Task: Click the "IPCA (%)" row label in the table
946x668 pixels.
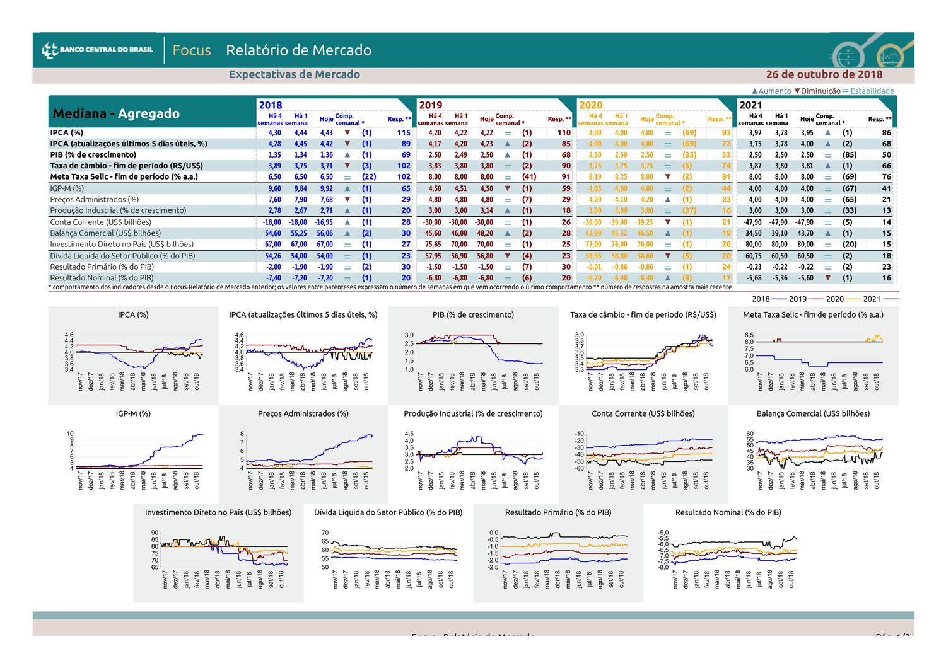Action: [67, 133]
